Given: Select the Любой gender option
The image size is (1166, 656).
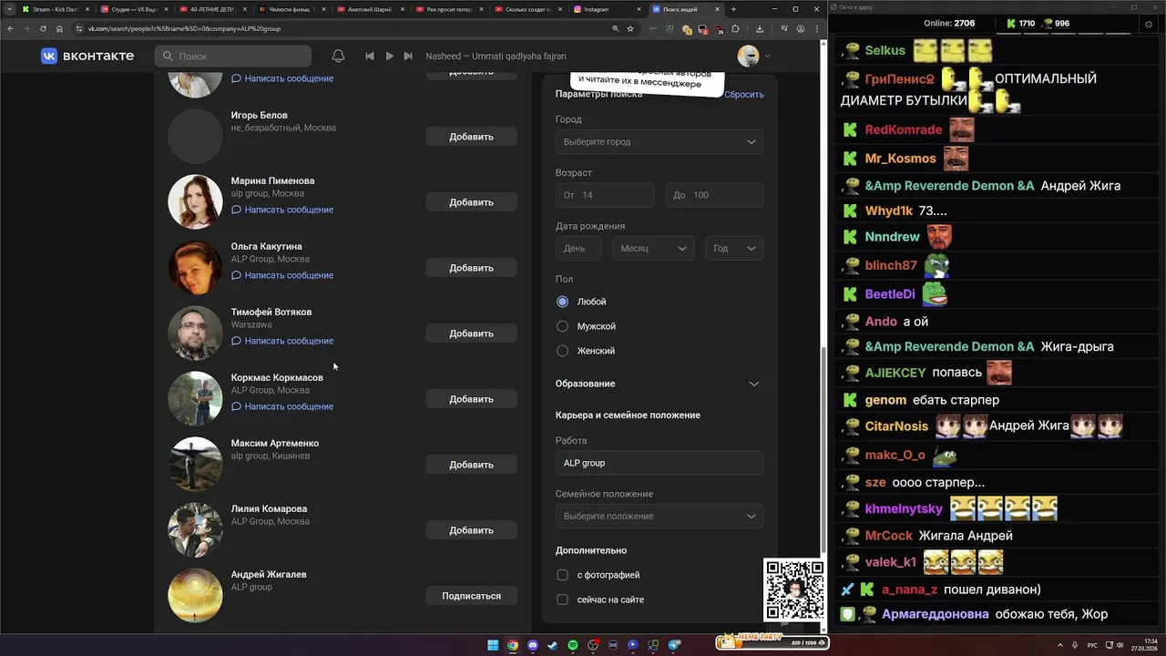Looking at the screenshot, I should pyautogui.click(x=562, y=302).
